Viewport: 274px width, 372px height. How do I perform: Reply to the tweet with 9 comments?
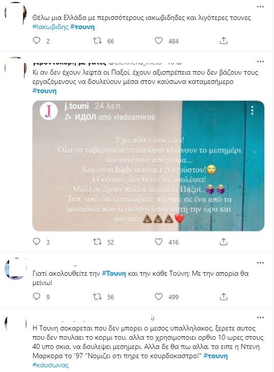[x=36, y=297]
